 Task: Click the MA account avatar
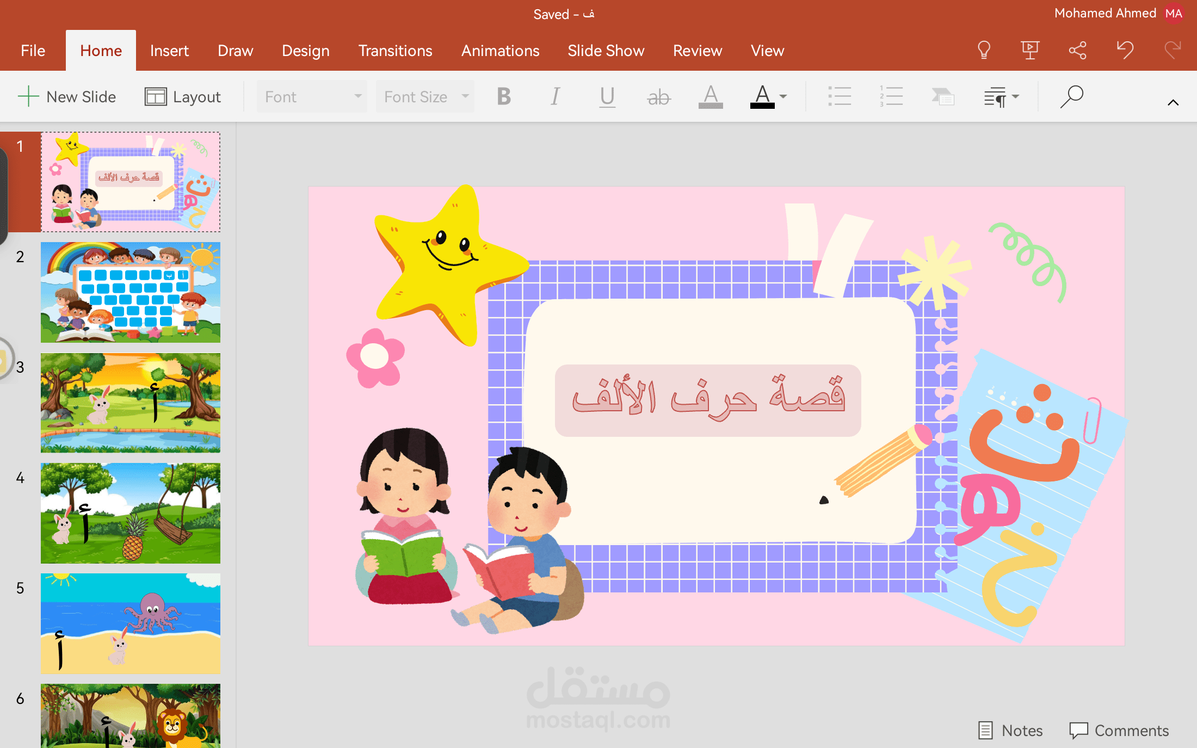click(1174, 14)
